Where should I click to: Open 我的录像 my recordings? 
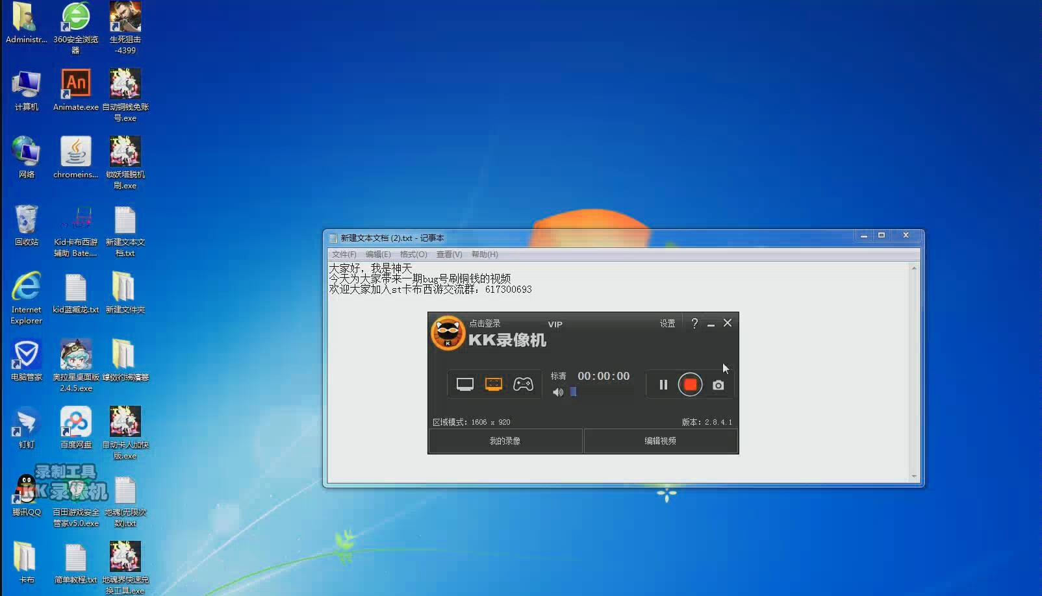[505, 441]
